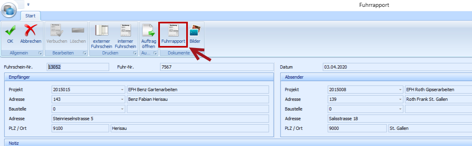Image resolution: width=472 pixels, height=146 pixels.
Task: Select the Start ribbon tab
Action: [30, 16]
